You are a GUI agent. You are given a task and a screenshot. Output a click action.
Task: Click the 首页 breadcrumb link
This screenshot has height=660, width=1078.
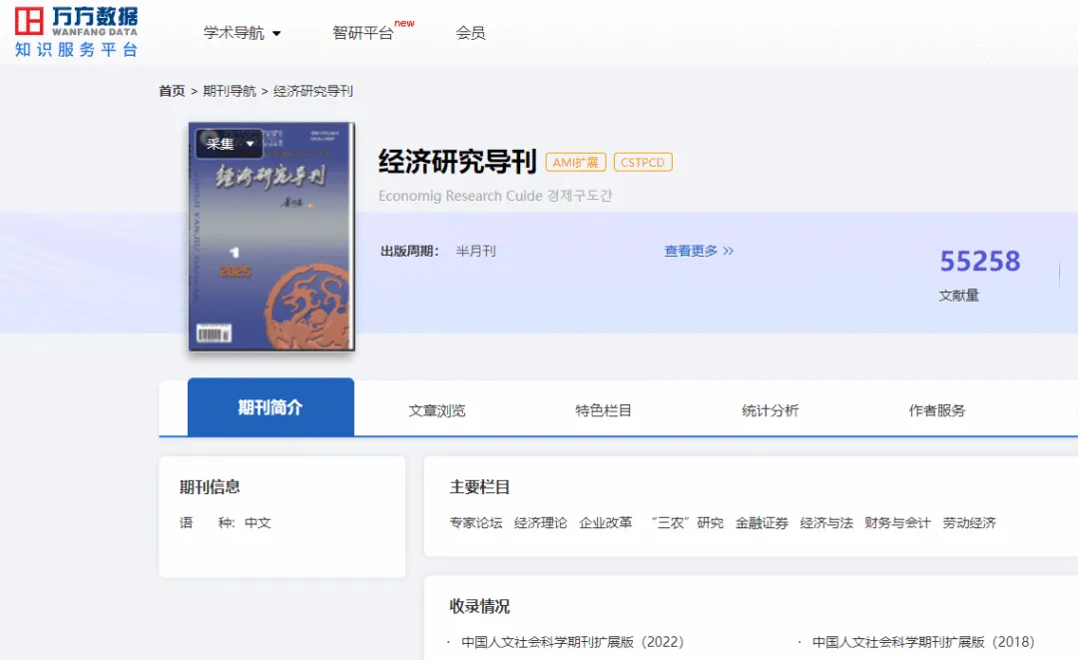172,91
